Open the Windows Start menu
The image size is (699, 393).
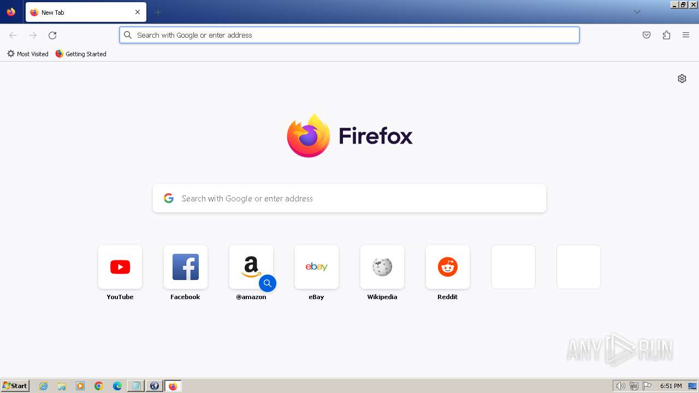pos(15,386)
